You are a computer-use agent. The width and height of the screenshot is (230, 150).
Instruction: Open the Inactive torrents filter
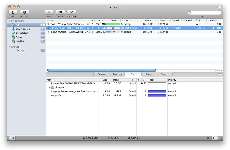(20, 41)
